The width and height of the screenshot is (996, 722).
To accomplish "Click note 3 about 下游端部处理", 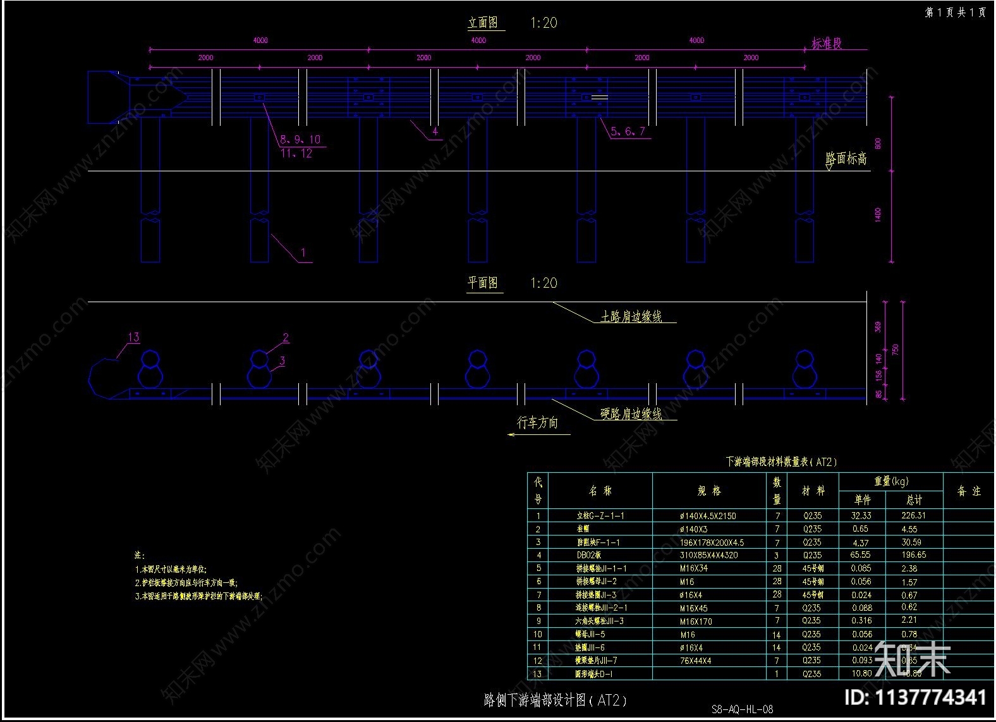I will coord(198,596).
